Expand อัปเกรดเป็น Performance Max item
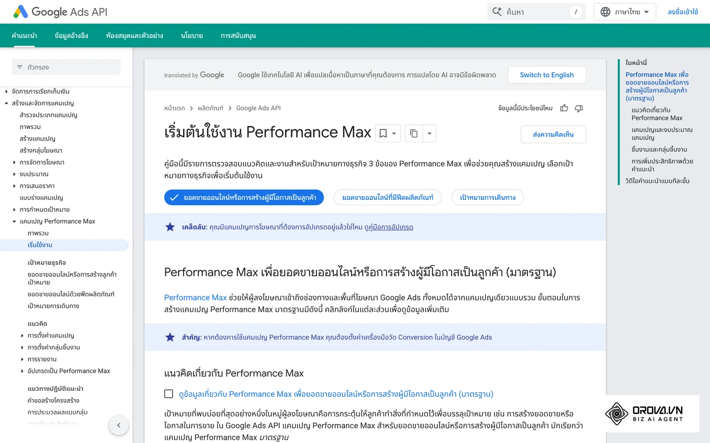This screenshot has height=443, width=710. coord(22,371)
